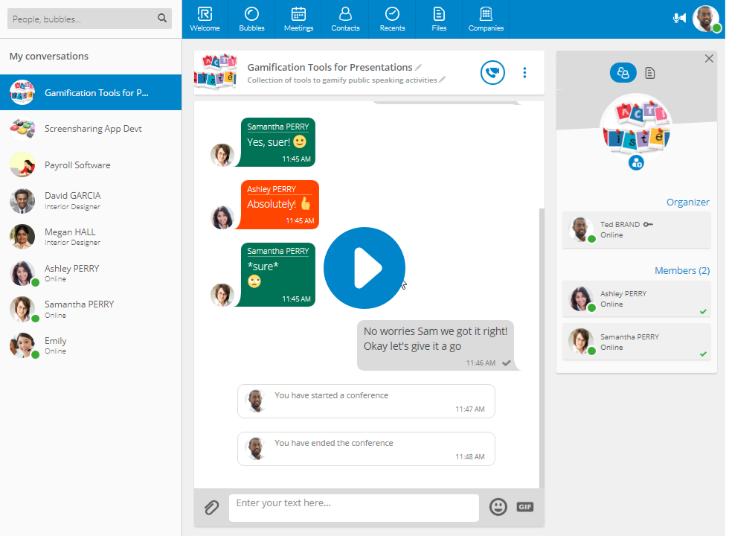Toggle the audio device speaker icon

pos(679,19)
